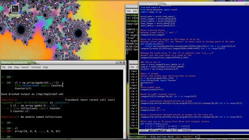
Task: Open Search menu in IPython window
Action: [25, 67]
